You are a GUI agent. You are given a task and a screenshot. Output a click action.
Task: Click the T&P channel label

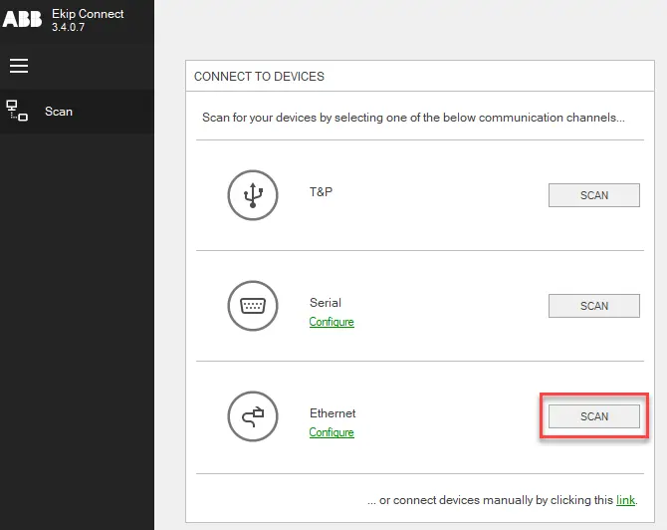321,191
